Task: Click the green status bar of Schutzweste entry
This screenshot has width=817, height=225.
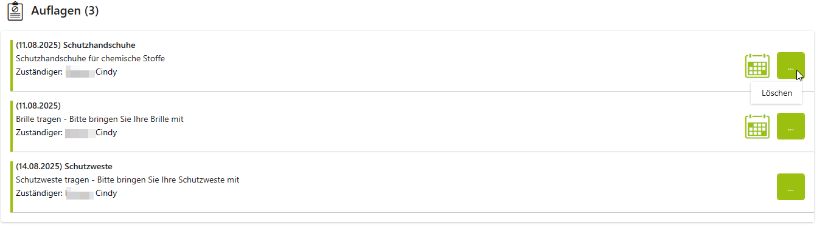Action: pyautogui.click(x=12, y=186)
